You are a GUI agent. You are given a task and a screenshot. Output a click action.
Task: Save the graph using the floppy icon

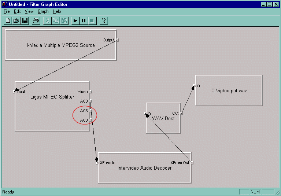pos(25,21)
